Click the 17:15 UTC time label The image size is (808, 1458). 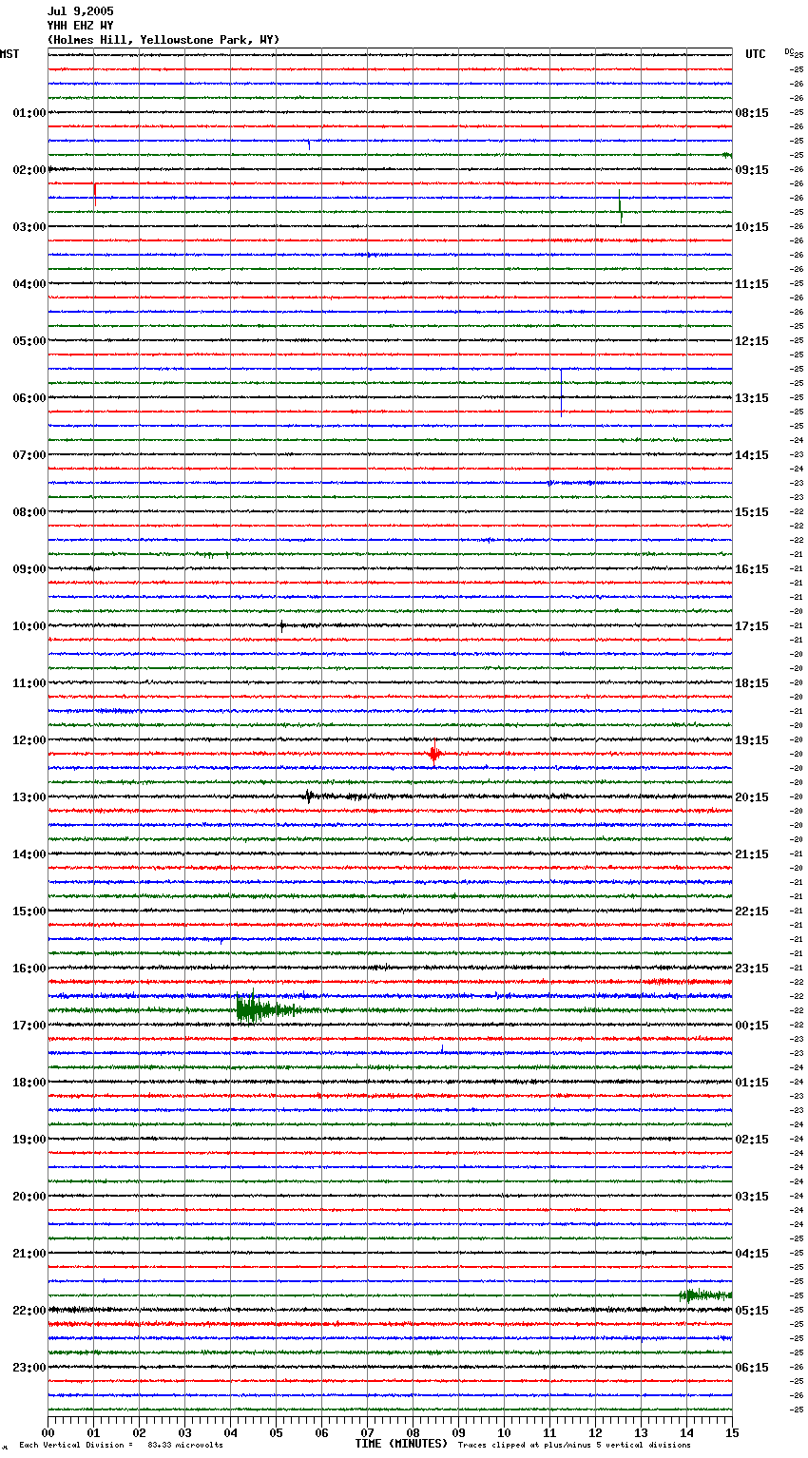pos(752,626)
